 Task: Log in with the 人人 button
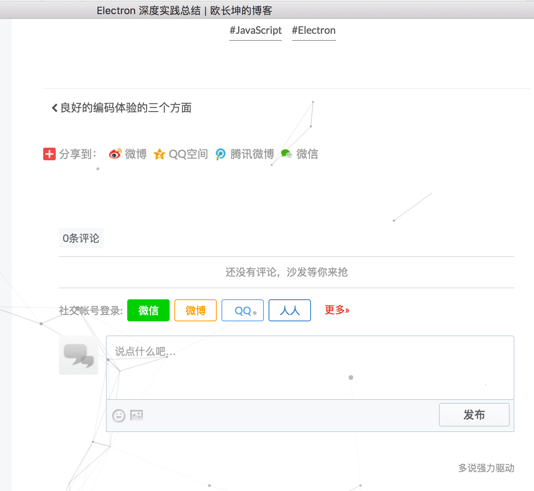pyautogui.click(x=290, y=310)
